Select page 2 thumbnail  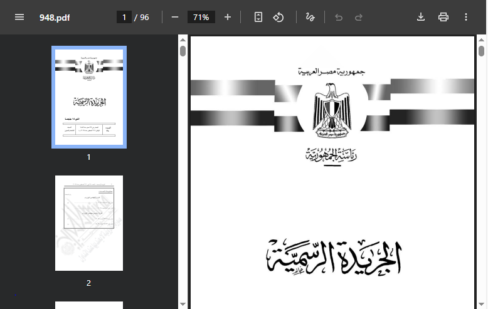pyautogui.click(x=89, y=223)
